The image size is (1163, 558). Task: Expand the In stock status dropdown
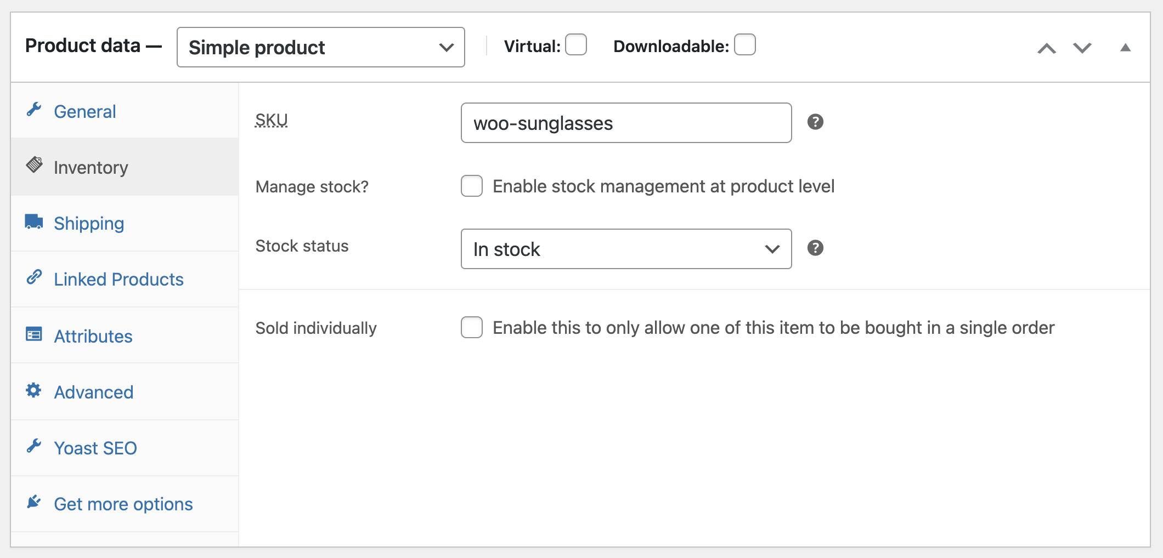pyautogui.click(x=626, y=249)
